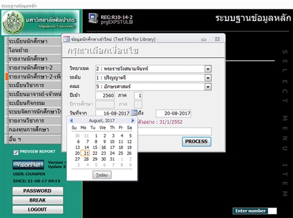
Task: Click the Today button in calendar
Action: pos(102,175)
